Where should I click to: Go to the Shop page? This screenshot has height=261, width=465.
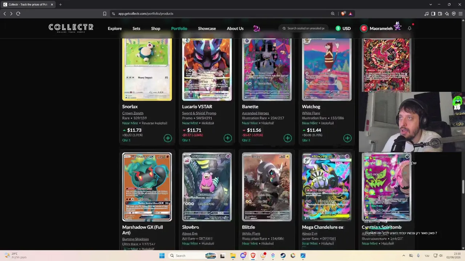point(155,28)
